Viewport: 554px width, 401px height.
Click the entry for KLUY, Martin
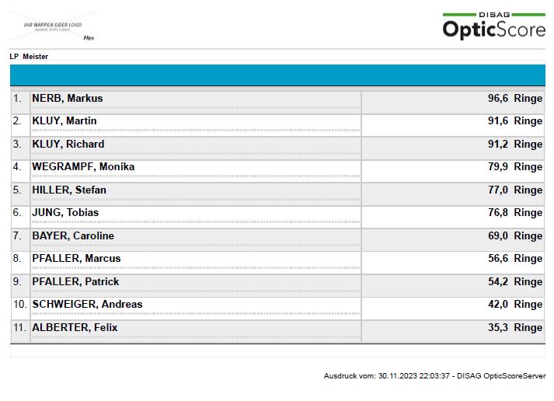(64, 121)
